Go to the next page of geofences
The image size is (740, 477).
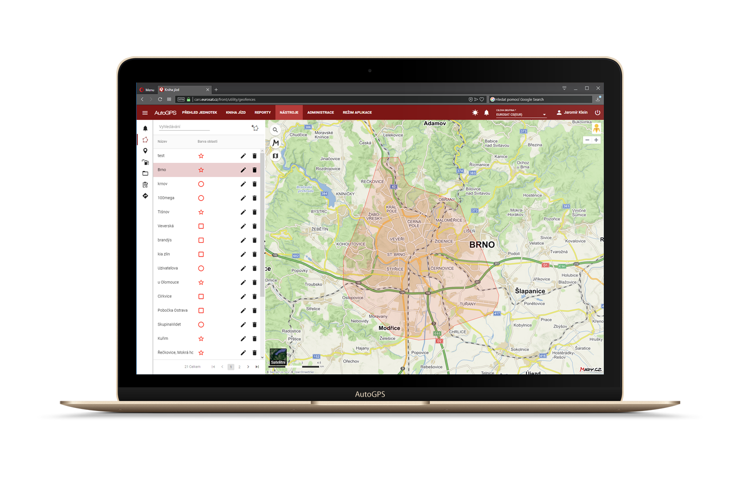pyautogui.click(x=248, y=367)
